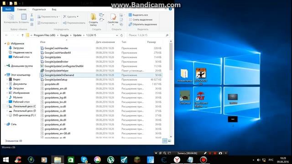
Task: Select the GoogleUpdateSetup file
Action: 54,80
